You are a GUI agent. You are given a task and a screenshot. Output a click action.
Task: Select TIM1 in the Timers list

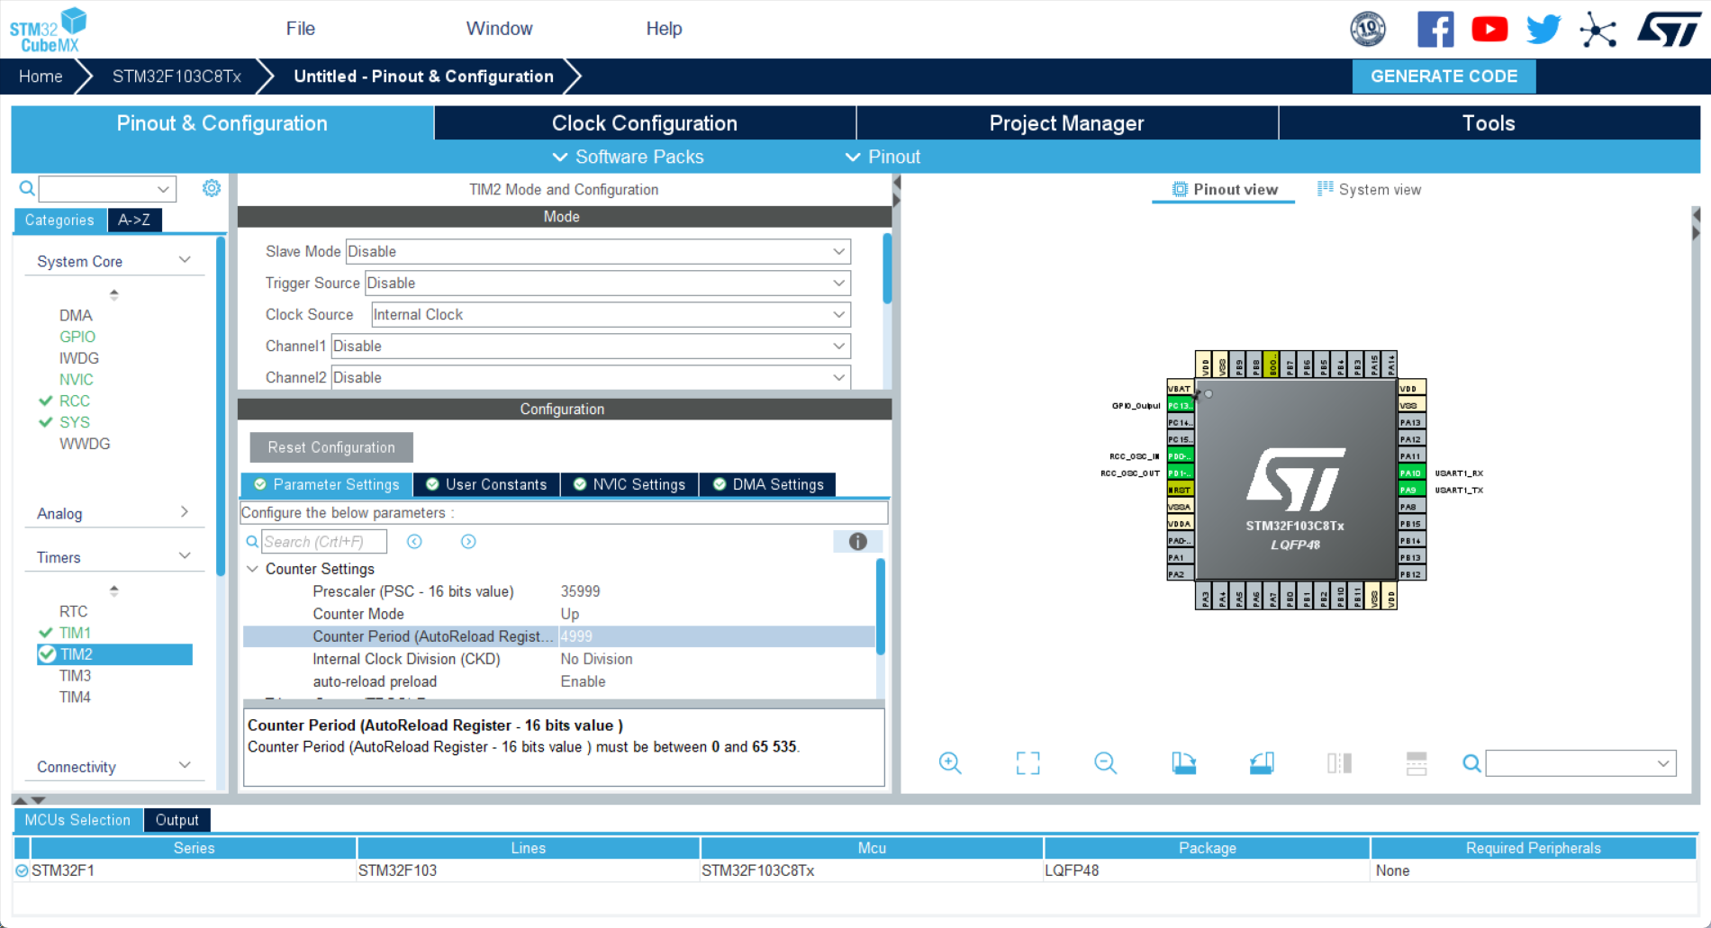click(75, 633)
